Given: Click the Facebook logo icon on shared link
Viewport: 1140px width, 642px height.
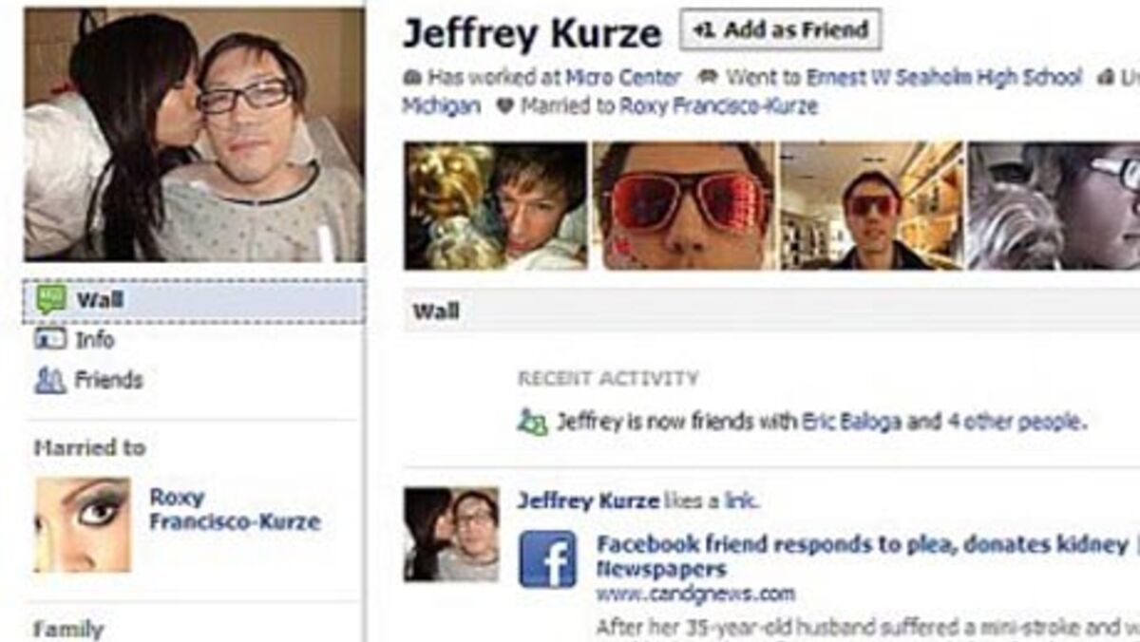Looking at the screenshot, I should 547,558.
